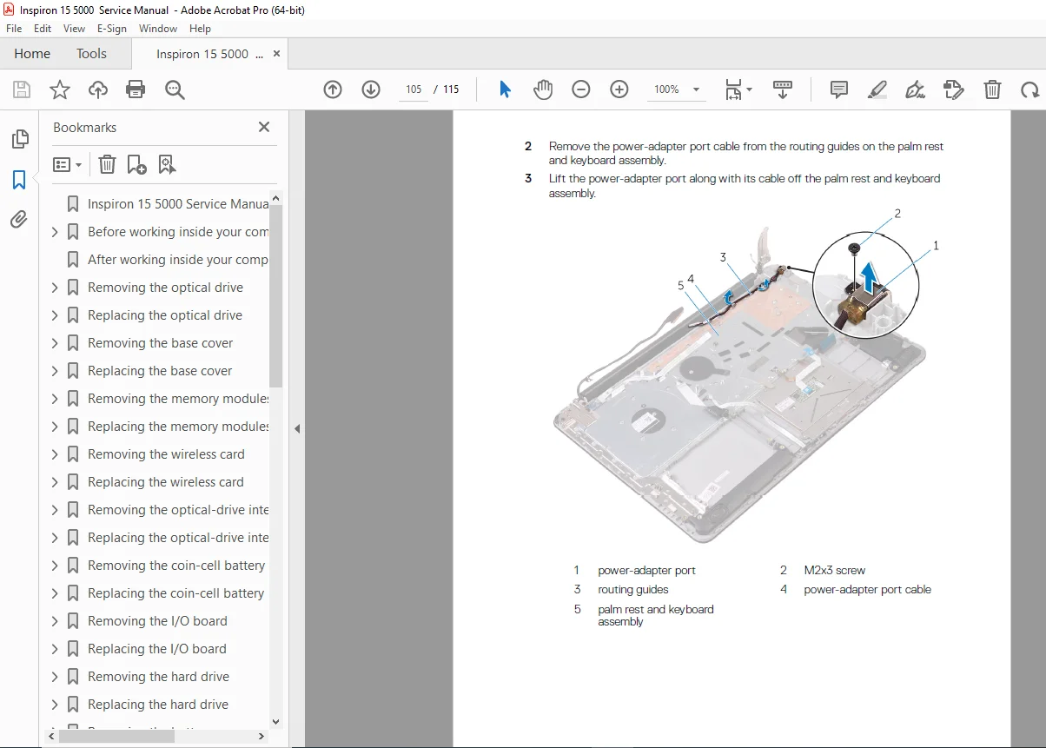The width and height of the screenshot is (1046, 748).
Task: Open the Sign document tool
Action: [916, 89]
